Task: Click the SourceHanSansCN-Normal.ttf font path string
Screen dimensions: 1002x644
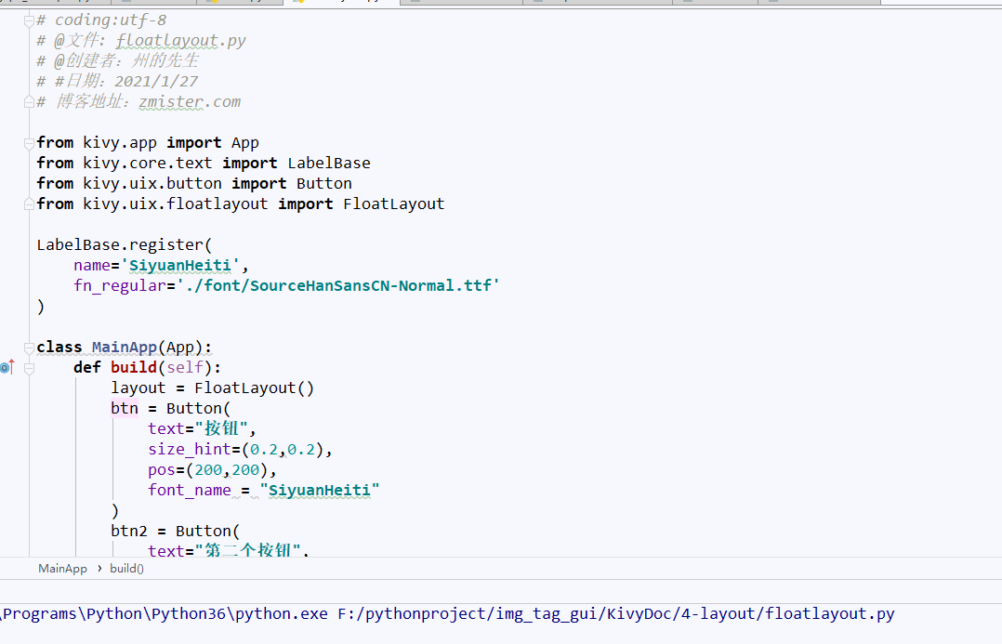Action: tap(338, 285)
